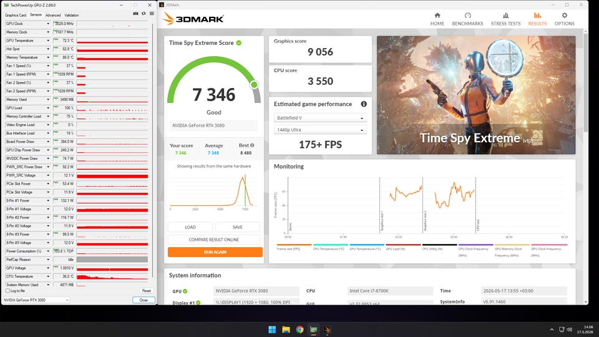The height and width of the screenshot is (337, 599).
Task: Click orange RUN AGAIN button
Action: pos(215,252)
